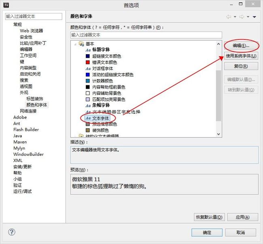
Task: Click the font list scroll down arrow
Action: (x=218, y=134)
